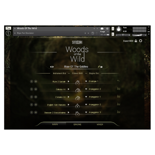Select the previous preset before Rise Of The Goblins
Screen dimensions: 155x155
[51, 67]
